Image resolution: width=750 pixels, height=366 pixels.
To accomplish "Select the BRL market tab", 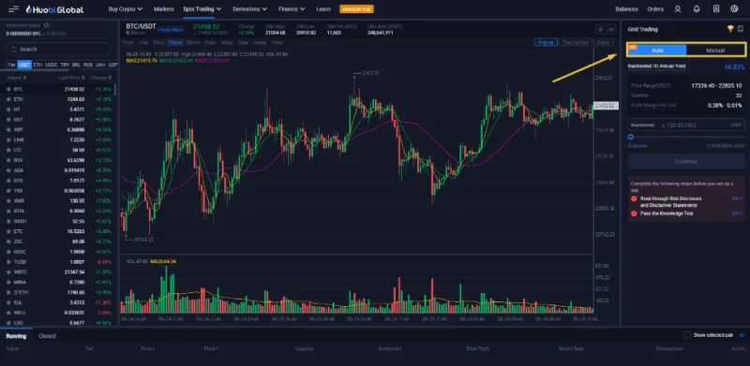I will (x=77, y=65).
